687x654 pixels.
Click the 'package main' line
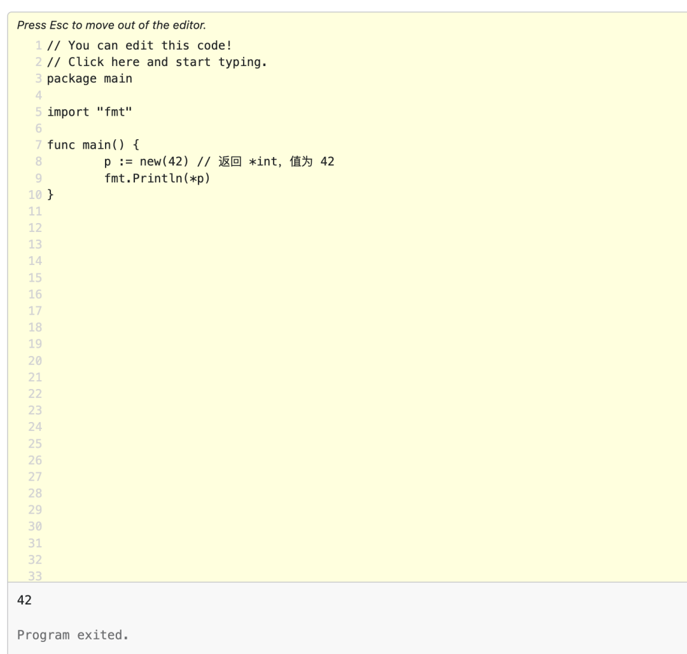point(90,79)
